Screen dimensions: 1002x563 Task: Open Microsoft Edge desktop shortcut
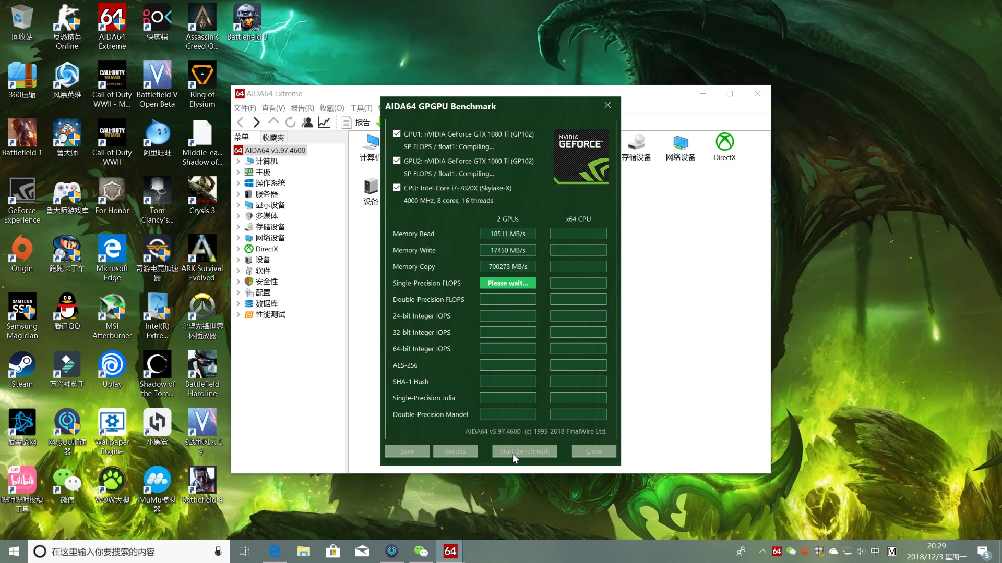(112, 259)
